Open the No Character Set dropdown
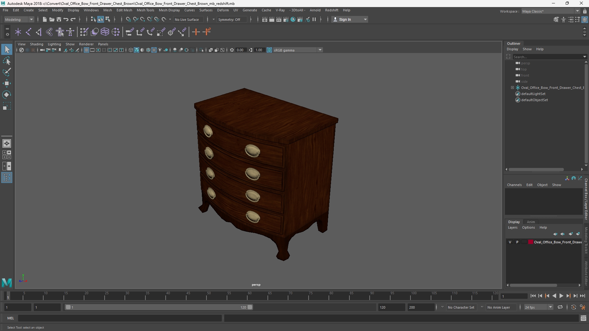This screenshot has height=331, width=589. [x=461, y=307]
